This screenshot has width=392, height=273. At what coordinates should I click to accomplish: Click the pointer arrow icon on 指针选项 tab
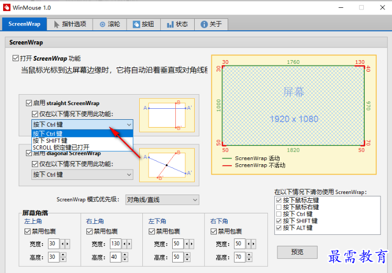pyautogui.click(x=57, y=25)
